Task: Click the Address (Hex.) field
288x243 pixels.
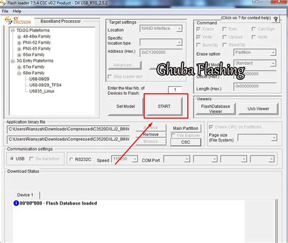Action: 161,52
